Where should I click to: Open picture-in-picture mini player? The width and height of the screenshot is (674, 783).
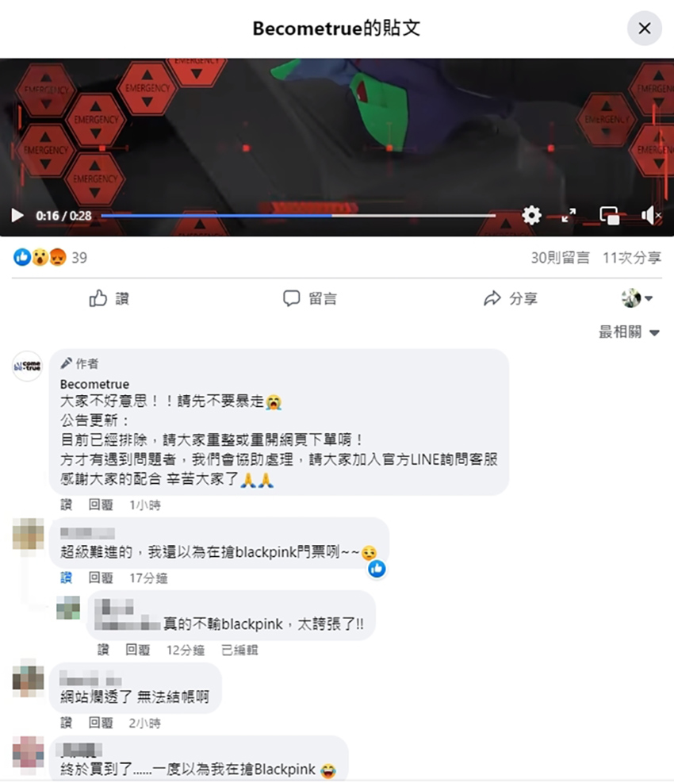(x=609, y=216)
